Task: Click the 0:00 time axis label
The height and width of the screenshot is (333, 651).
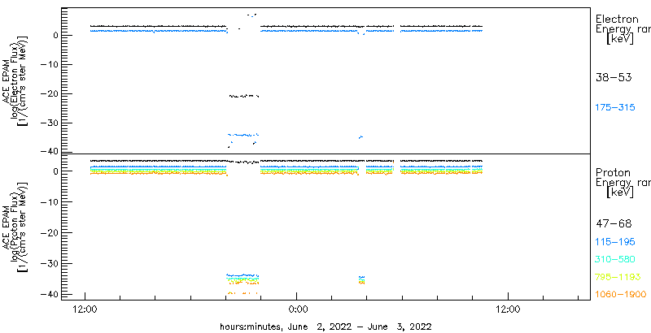Action: click(x=298, y=309)
